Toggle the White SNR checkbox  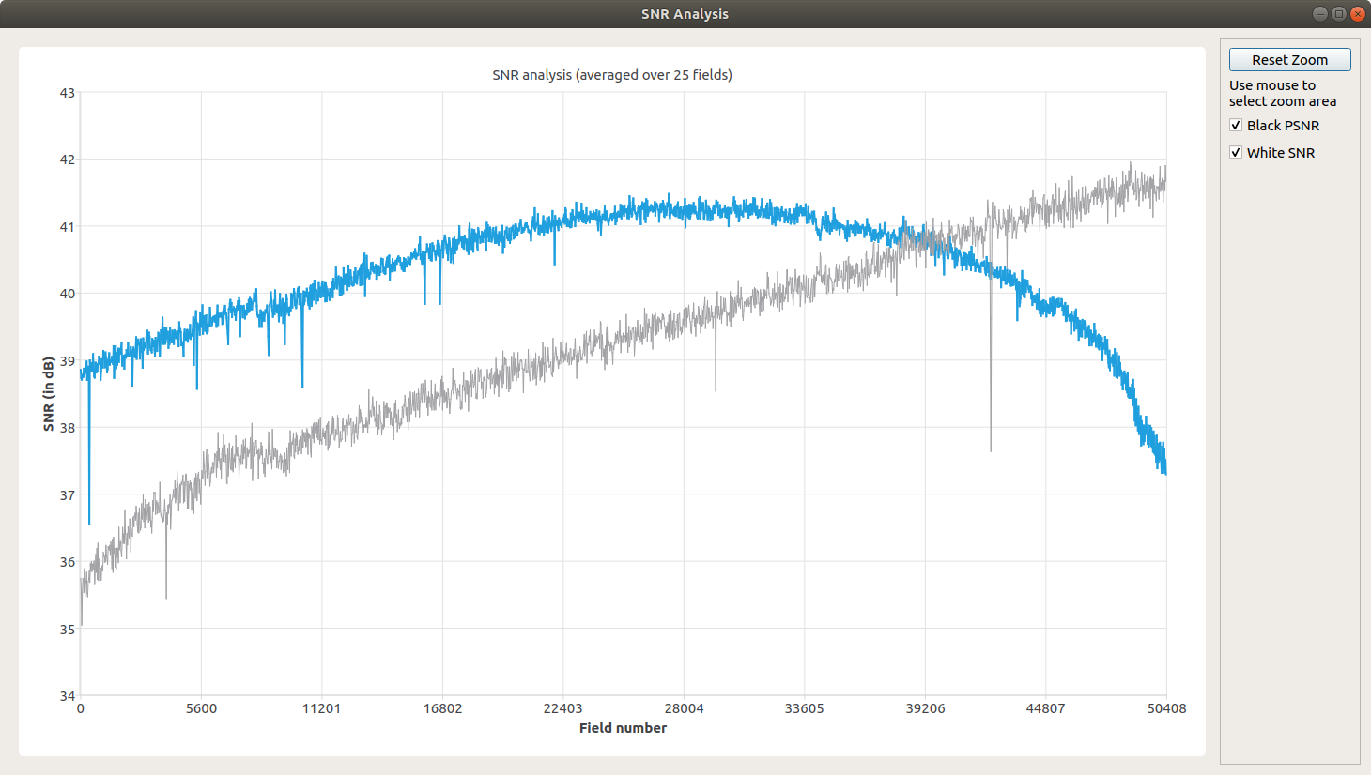pos(1236,153)
